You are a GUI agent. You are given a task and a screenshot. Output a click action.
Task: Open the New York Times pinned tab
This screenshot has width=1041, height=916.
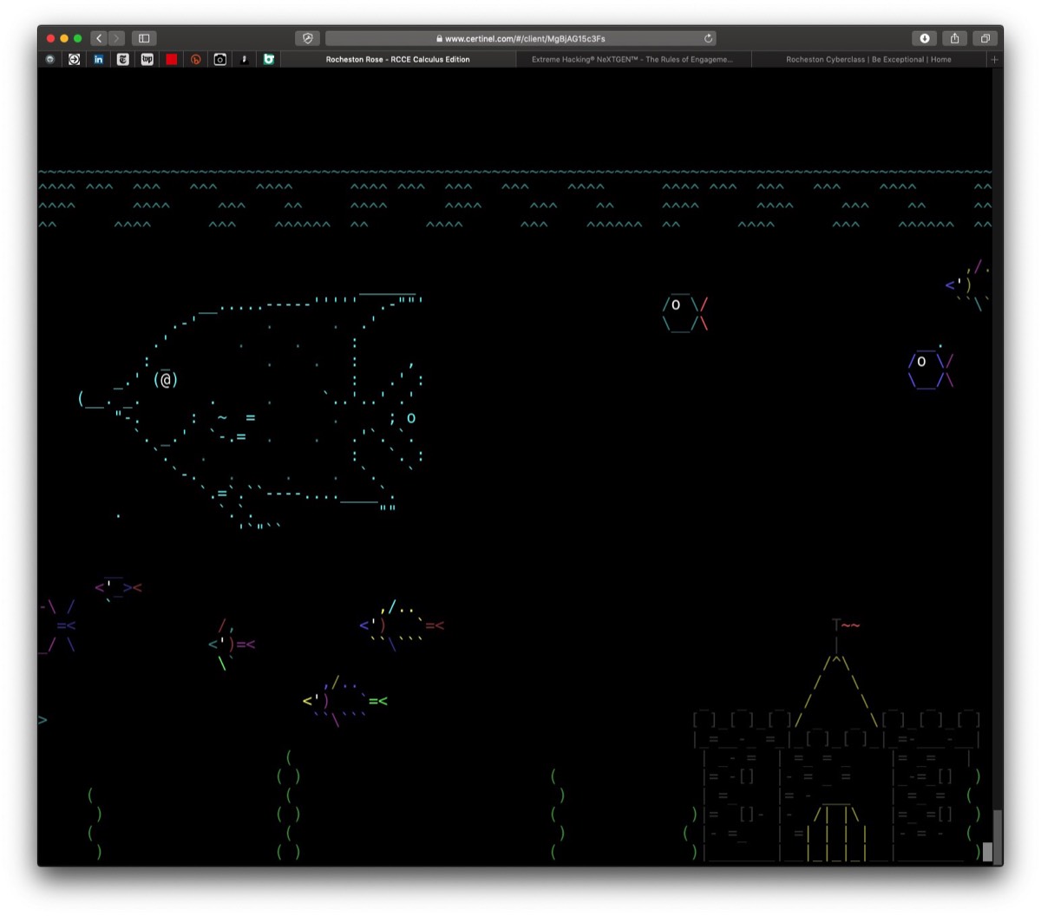click(123, 59)
